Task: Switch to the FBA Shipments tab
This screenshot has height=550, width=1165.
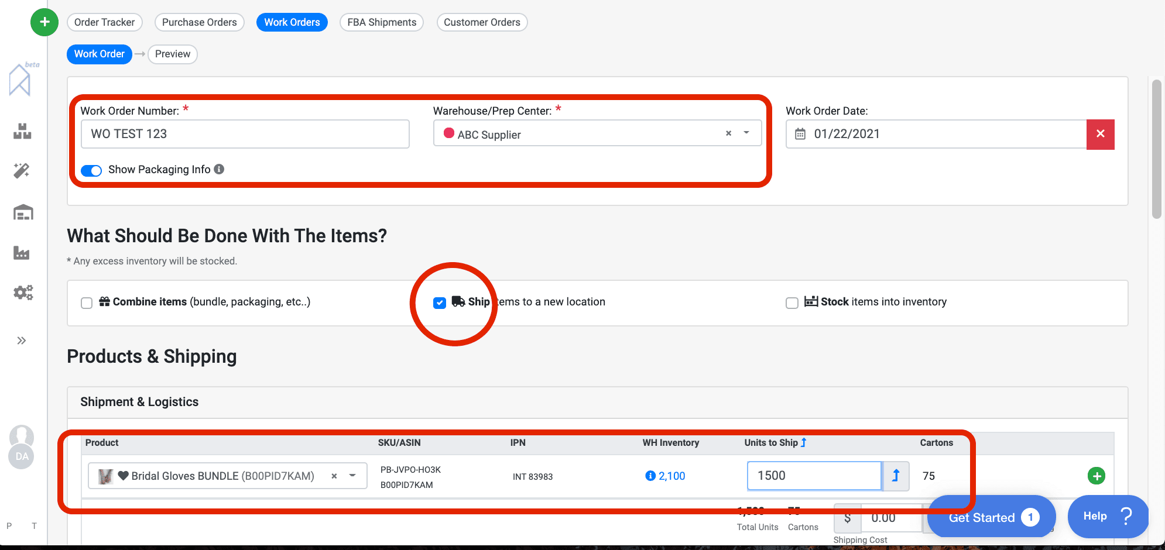Action: [381, 22]
